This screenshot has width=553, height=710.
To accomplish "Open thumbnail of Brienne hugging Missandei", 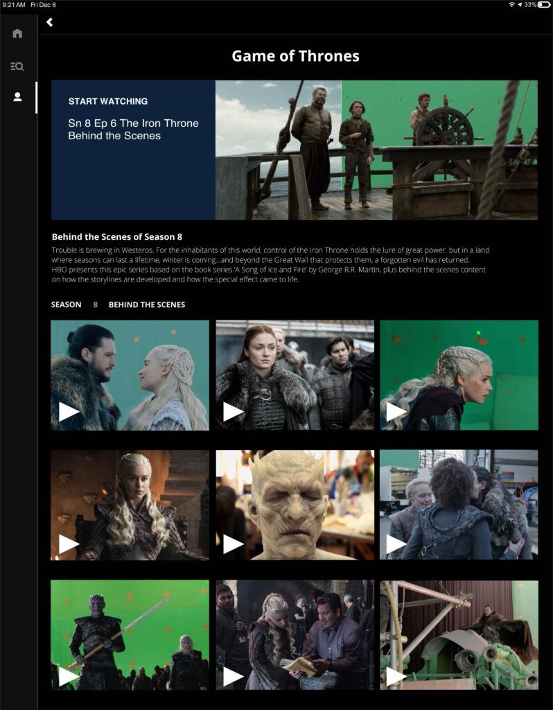I will 459,505.
